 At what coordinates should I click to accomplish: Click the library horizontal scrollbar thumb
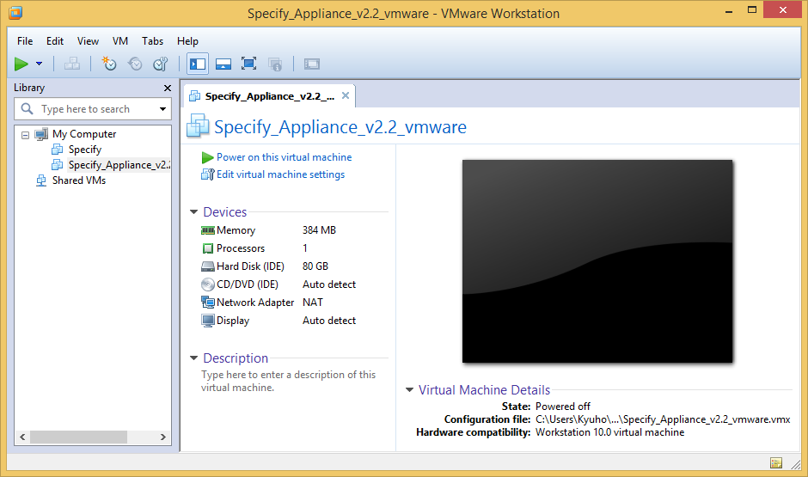coord(78,437)
